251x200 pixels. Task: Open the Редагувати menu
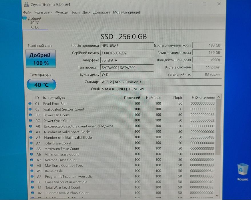(43, 12)
